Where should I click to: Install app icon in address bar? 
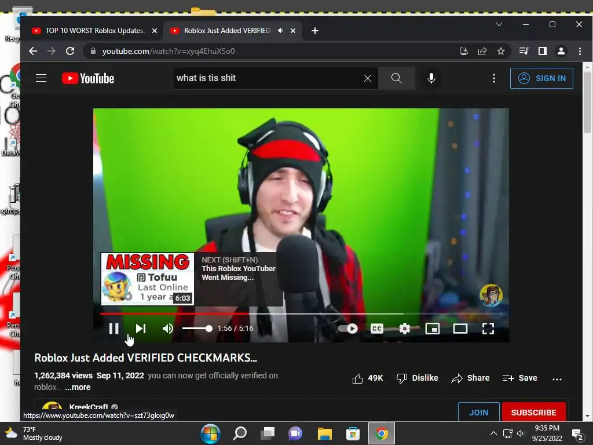[464, 51]
